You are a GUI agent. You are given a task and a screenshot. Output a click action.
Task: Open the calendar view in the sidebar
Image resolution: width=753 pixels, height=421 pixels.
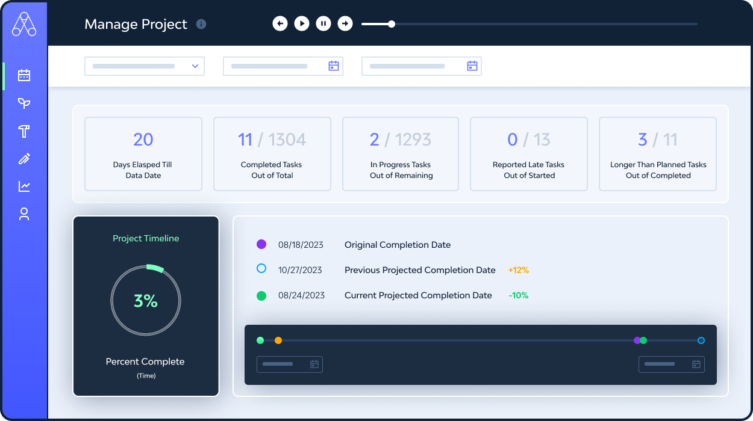(x=24, y=75)
